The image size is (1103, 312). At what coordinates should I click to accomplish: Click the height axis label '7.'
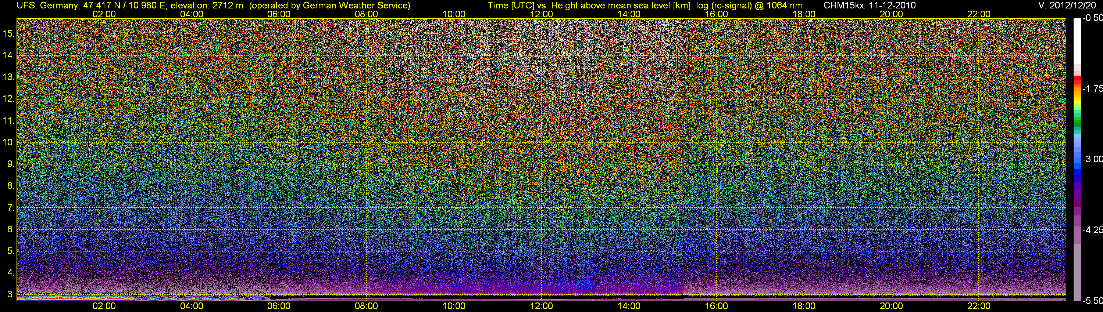[11, 208]
